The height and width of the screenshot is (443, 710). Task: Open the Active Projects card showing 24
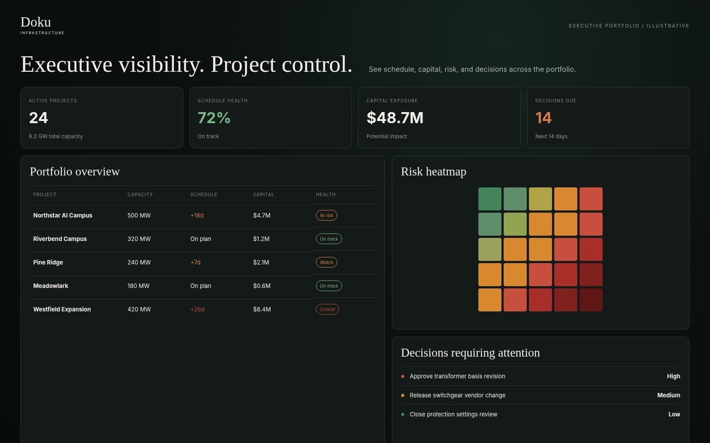pos(102,117)
